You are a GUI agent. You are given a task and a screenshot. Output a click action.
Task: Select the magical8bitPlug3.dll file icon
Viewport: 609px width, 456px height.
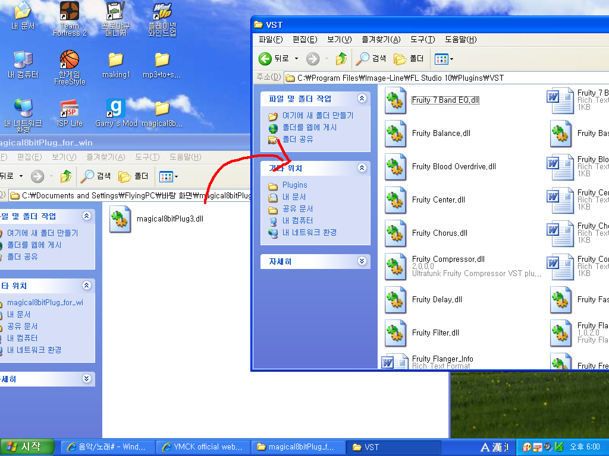pos(120,219)
